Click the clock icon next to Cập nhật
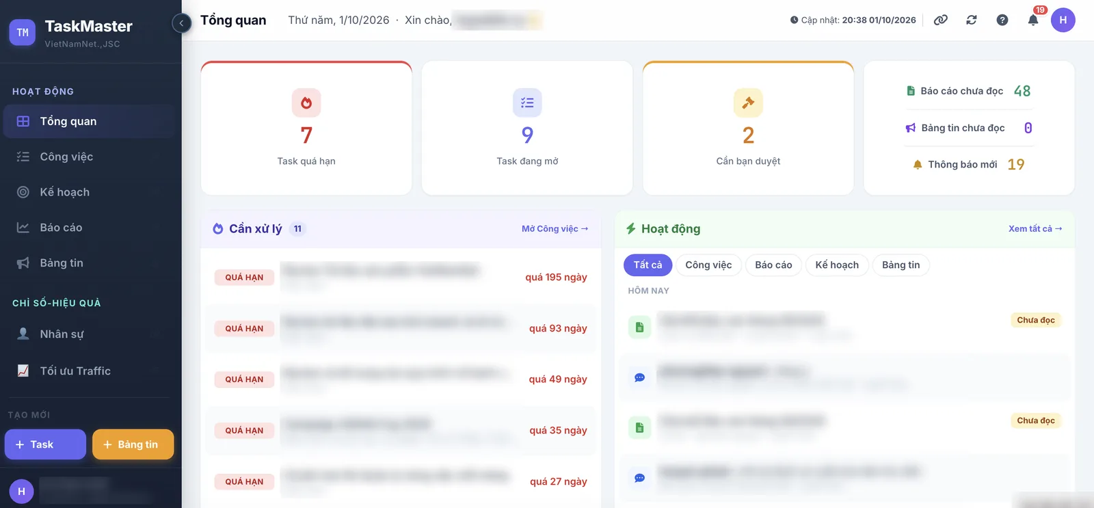Image resolution: width=1094 pixels, height=508 pixels. tap(794, 20)
